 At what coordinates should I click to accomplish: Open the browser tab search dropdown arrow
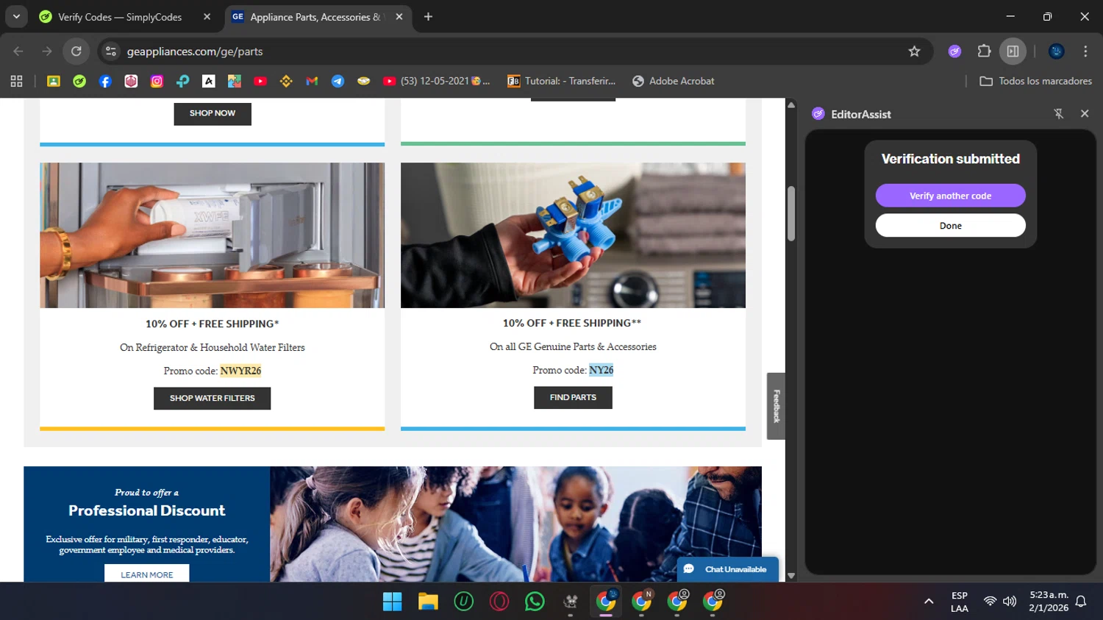tap(16, 16)
